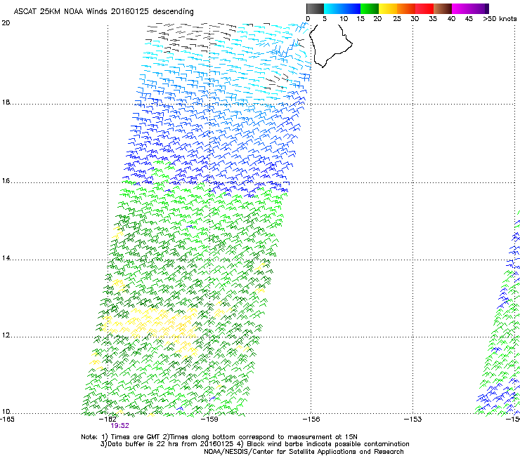
Task: Click legend tick label 10
Action: (x=344, y=19)
